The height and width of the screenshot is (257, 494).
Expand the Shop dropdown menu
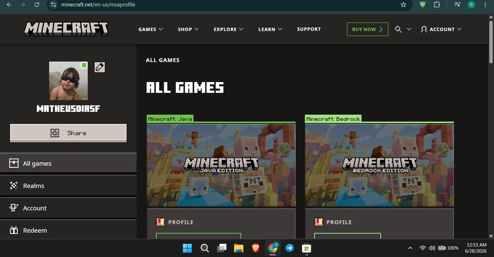point(188,29)
